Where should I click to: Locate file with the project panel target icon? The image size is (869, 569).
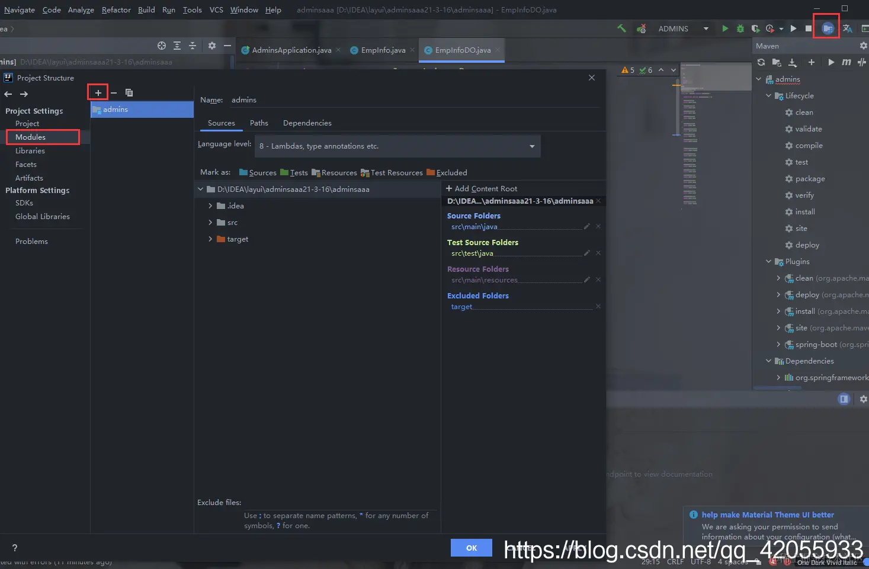pos(162,46)
